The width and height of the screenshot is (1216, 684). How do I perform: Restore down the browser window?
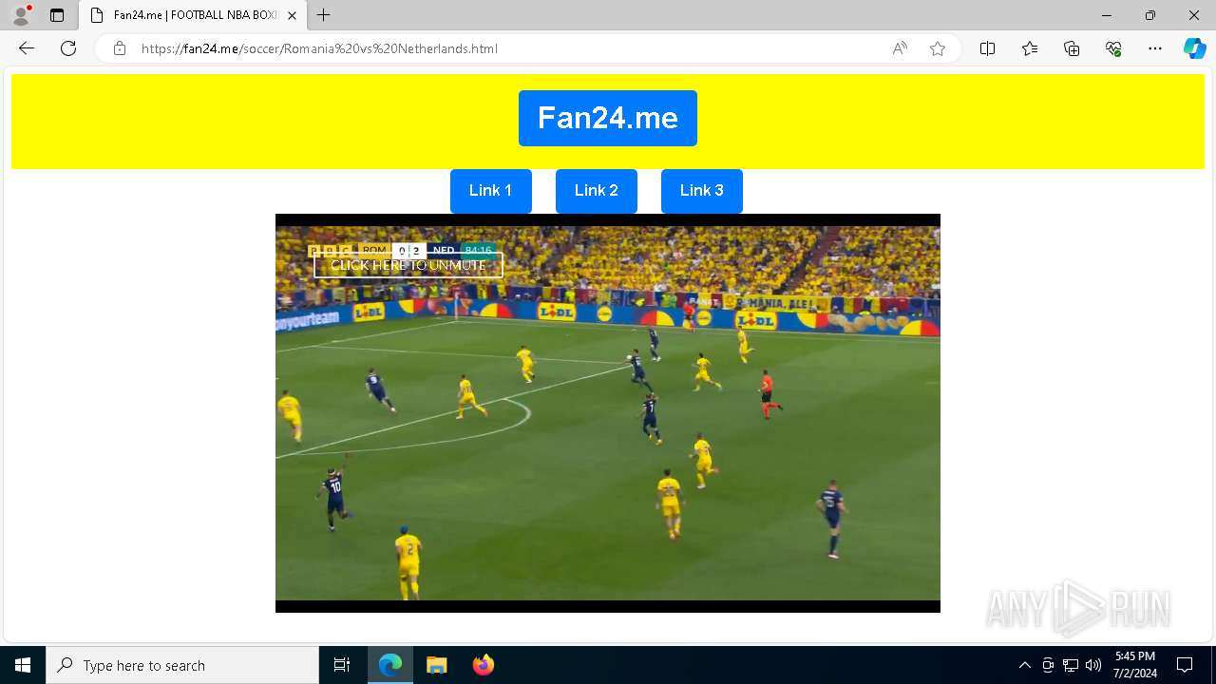click(1150, 15)
